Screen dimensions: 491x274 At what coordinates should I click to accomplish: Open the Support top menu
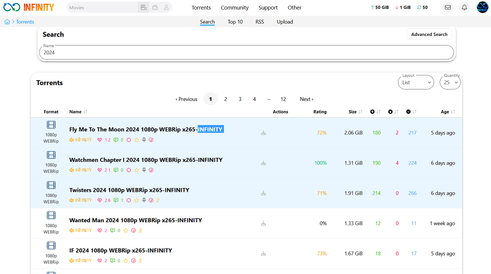268,8
